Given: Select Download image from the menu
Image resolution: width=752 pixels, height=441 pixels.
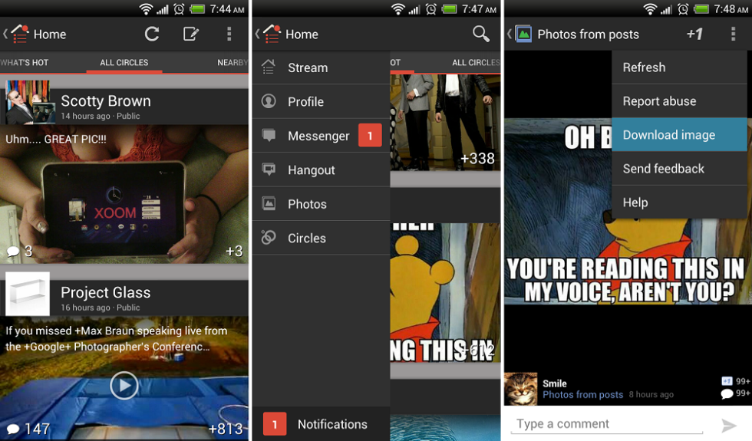Looking at the screenshot, I should (x=679, y=135).
